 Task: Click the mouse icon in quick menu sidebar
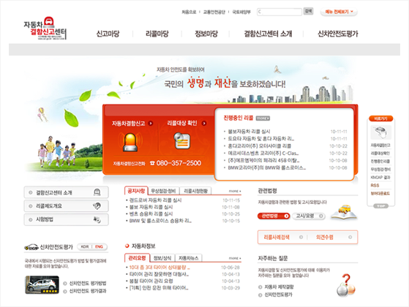coord(380,132)
